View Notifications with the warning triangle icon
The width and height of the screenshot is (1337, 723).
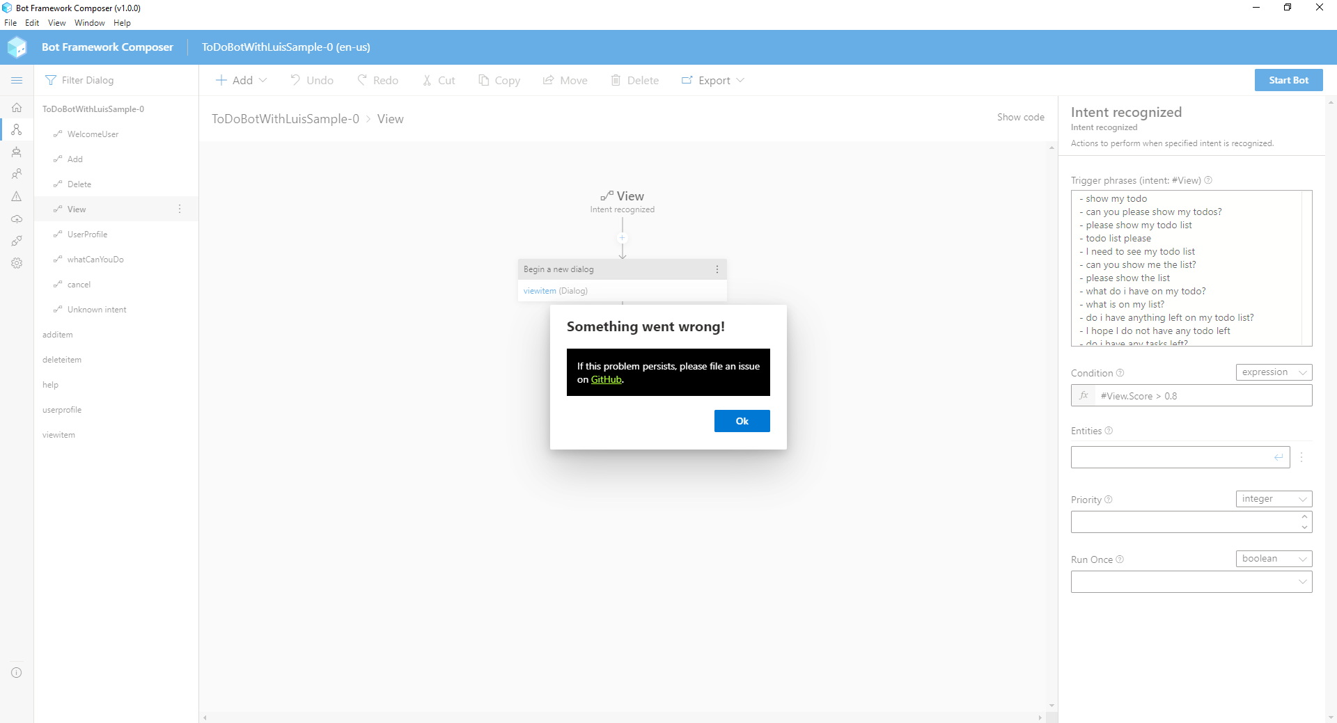(17, 197)
